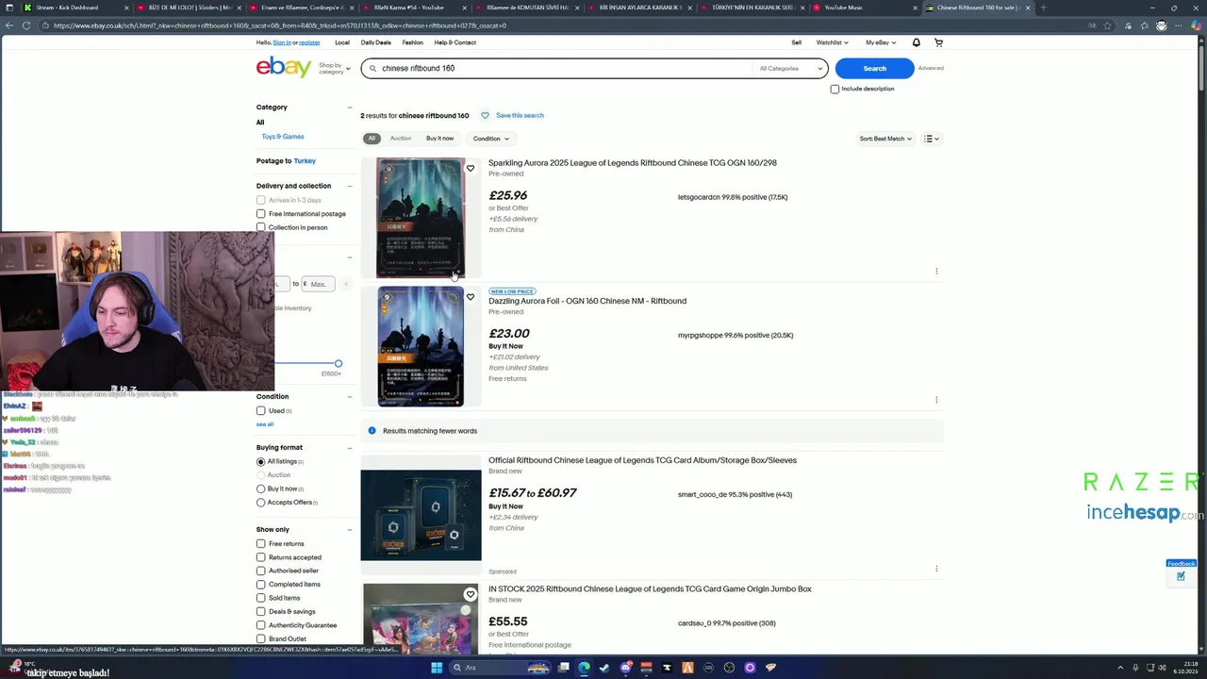Click the Save this search heart icon
The width and height of the screenshot is (1207, 679).
486,115
